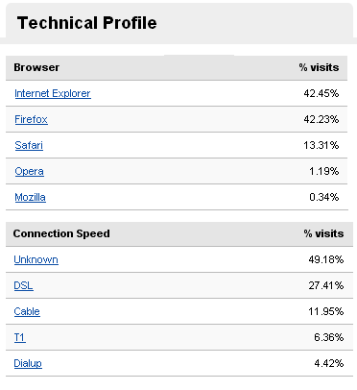
Task: Select the Safari link
Action: (x=29, y=145)
